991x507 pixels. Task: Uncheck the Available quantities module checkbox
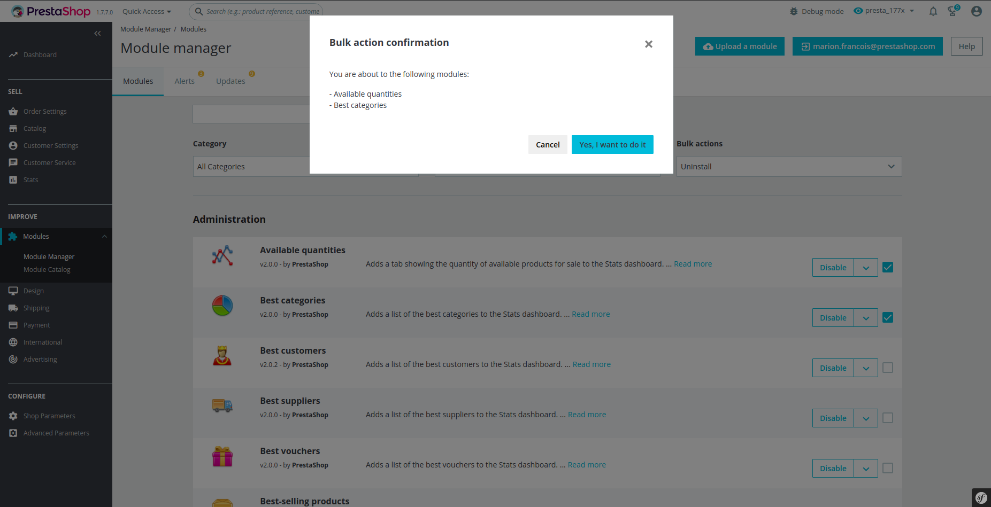(x=888, y=267)
